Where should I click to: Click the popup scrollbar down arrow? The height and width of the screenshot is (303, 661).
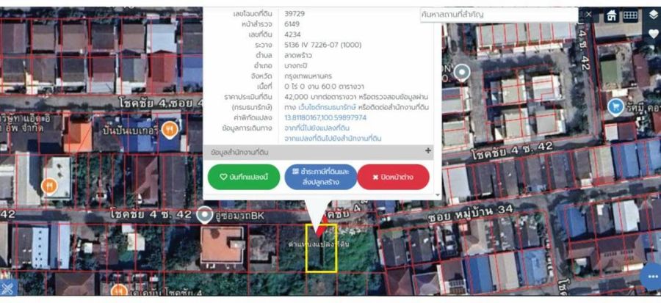tap(438, 195)
